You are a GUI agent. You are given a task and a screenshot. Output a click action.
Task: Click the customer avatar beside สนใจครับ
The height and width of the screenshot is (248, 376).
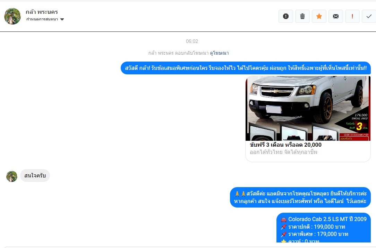point(12,176)
